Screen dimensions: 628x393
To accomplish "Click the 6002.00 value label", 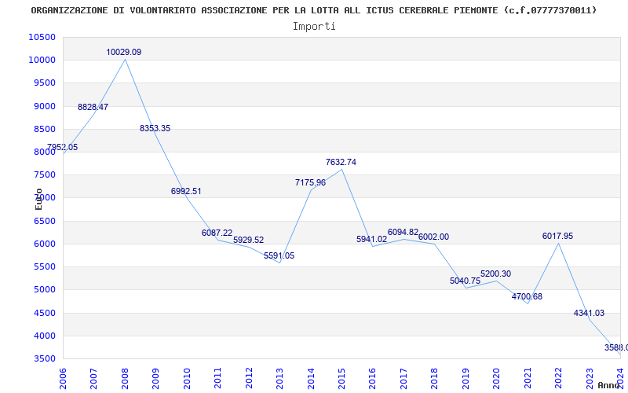I will (434, 237).
